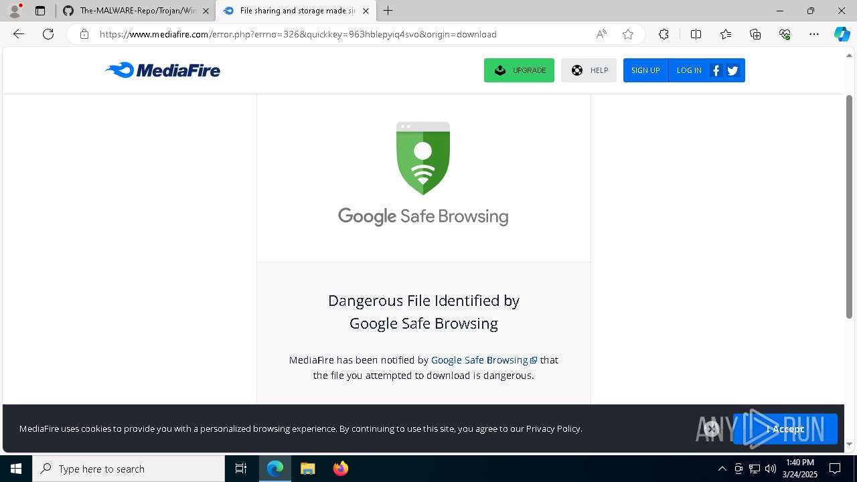Open the Privacy Policy link
The image size is (857, 482).
(553, 428)
